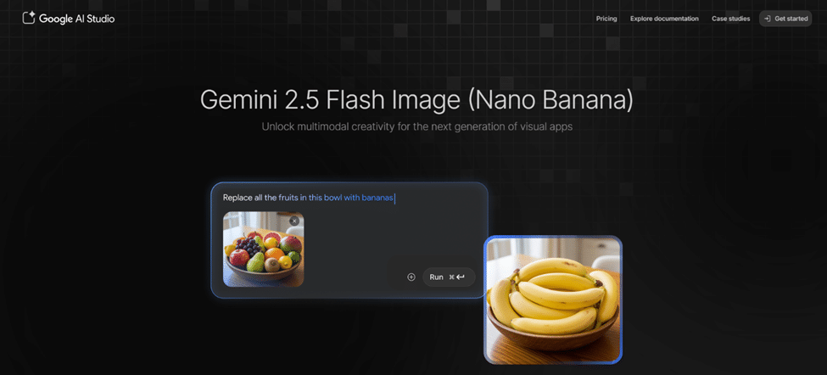
Task: Select the mixed fruit bowl thumbnail
Action: pos(263,249)
